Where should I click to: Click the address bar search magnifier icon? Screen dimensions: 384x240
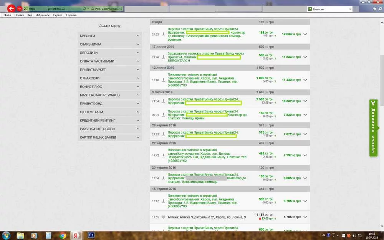tap(84, 9)
